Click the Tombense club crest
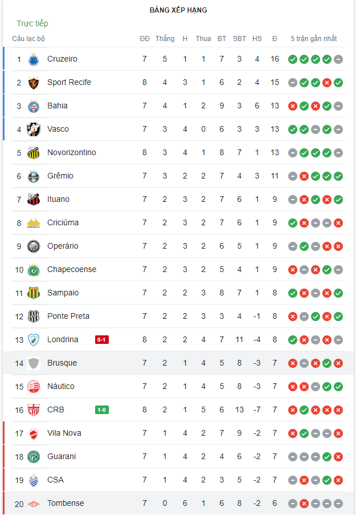This screenshot has width=356, height=515. 34,503
